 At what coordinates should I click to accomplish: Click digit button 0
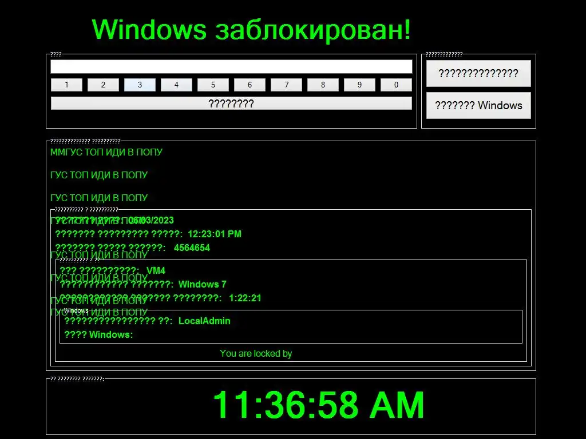(396, 85)
